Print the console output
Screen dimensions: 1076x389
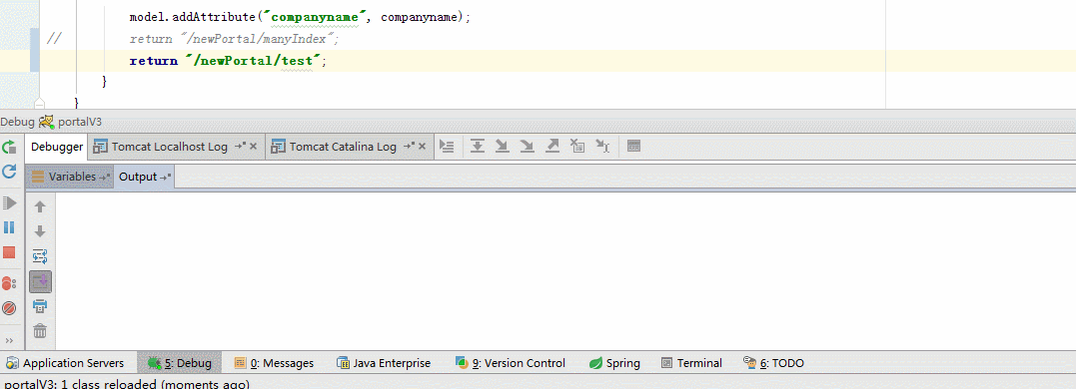(40, 306)
